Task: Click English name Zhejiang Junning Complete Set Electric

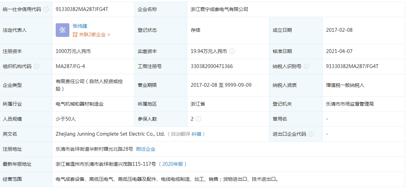Action: (110, 134)
